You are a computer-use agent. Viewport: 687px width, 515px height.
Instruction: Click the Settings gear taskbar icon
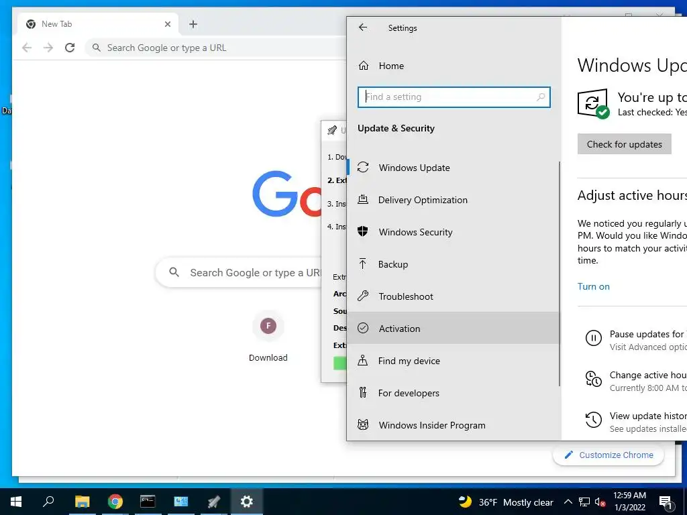point(247,502)
